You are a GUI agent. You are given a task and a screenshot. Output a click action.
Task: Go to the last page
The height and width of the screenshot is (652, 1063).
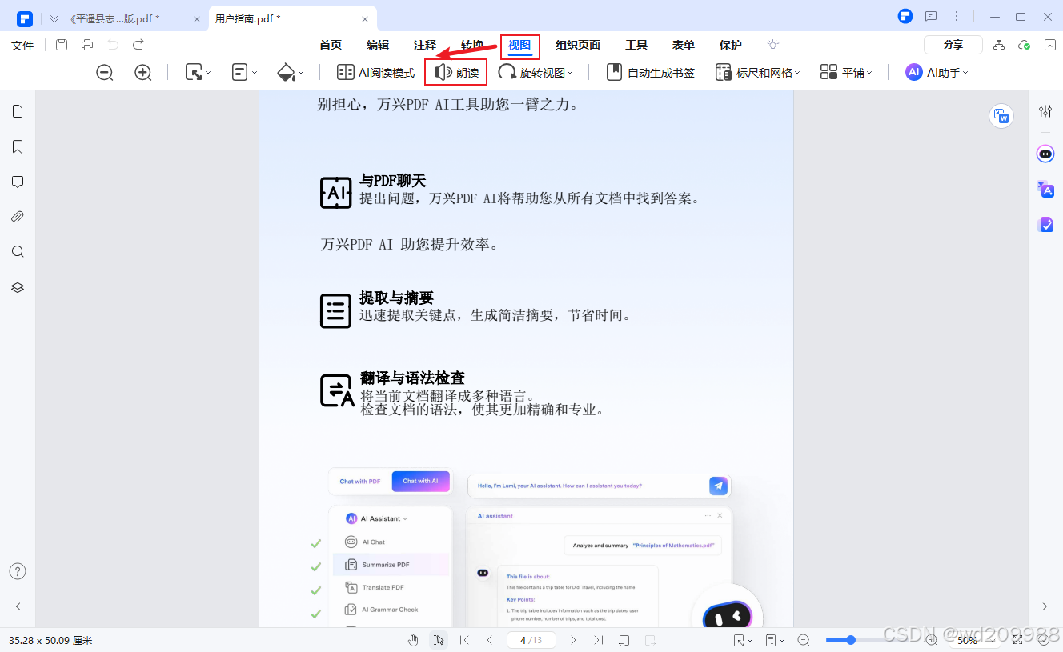pos(599,640)
